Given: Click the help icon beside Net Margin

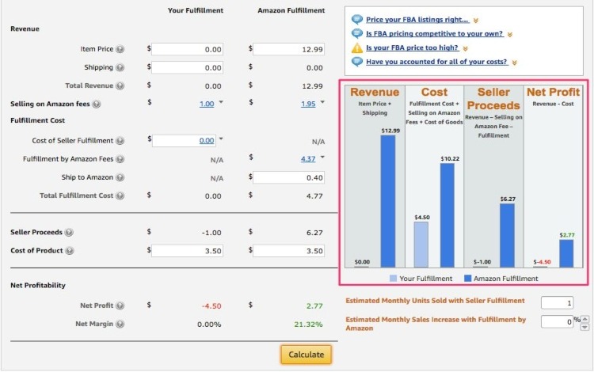Looking at the screenshot, I should tap(120, 324).
